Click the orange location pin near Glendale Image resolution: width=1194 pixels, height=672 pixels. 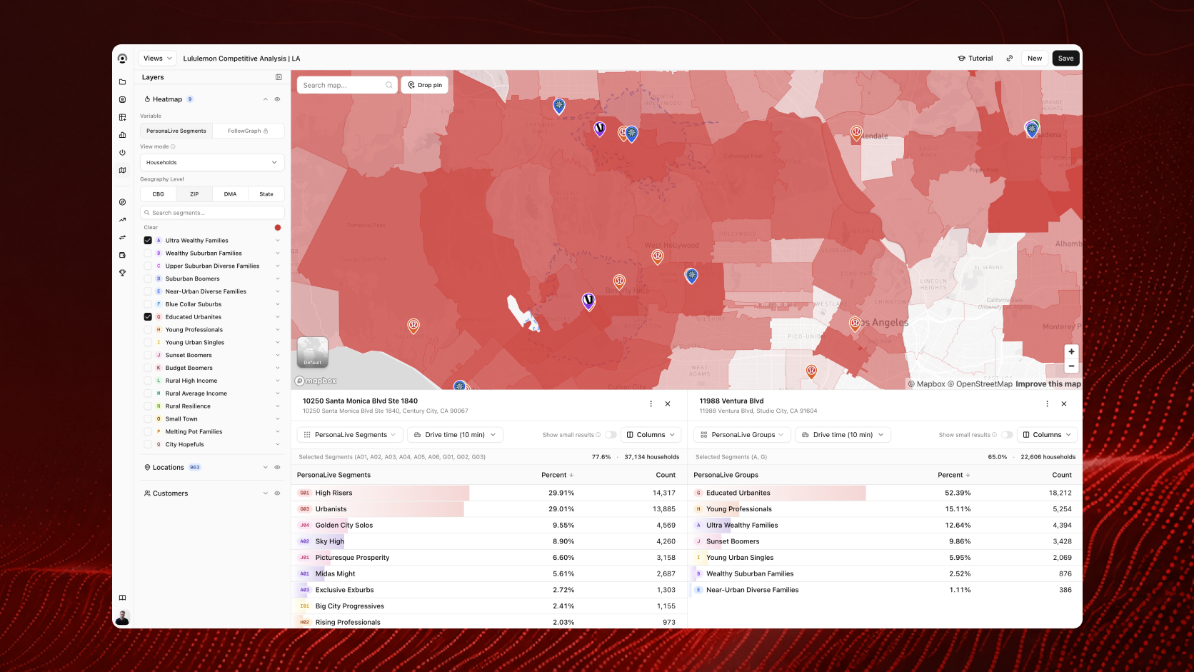[856, 133]
